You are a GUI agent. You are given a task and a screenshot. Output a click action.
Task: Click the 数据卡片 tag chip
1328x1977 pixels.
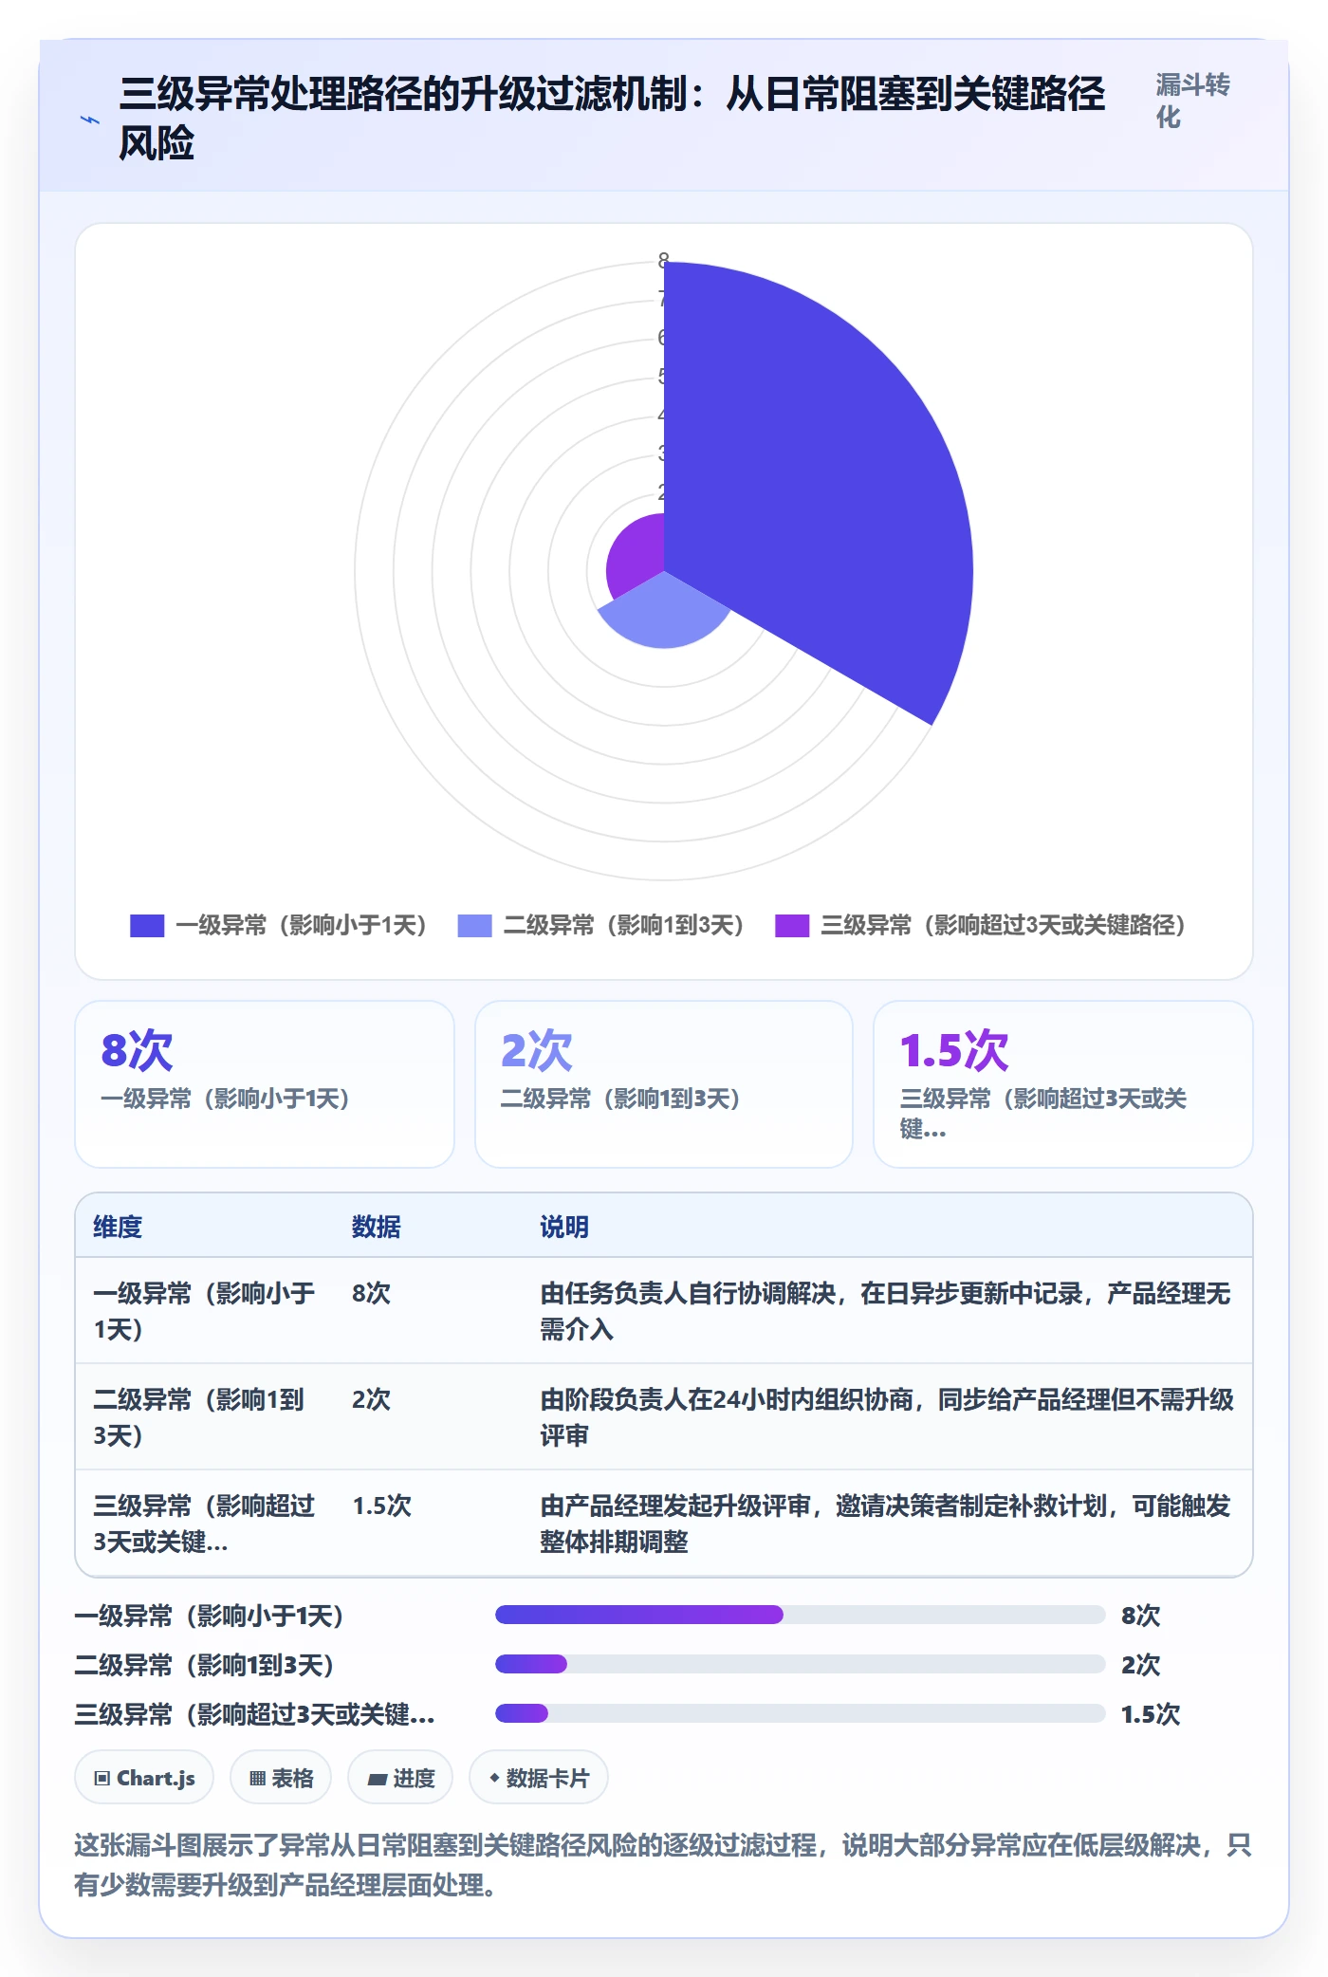[x=539, y=1778]
